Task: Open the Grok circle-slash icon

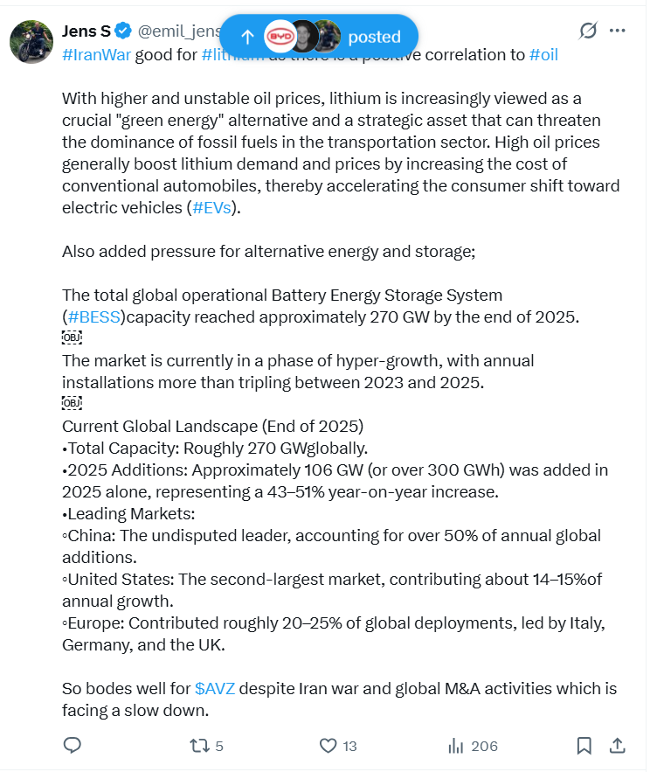Action: (x=588, y=31)
